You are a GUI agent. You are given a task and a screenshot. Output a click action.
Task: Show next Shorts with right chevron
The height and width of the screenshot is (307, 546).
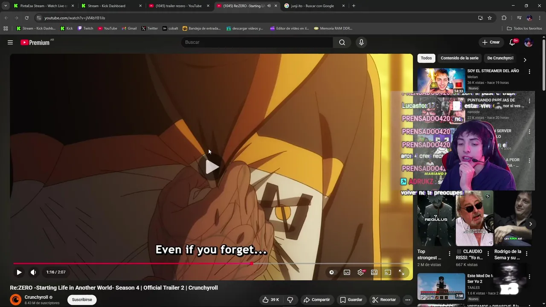coord(530,224)
